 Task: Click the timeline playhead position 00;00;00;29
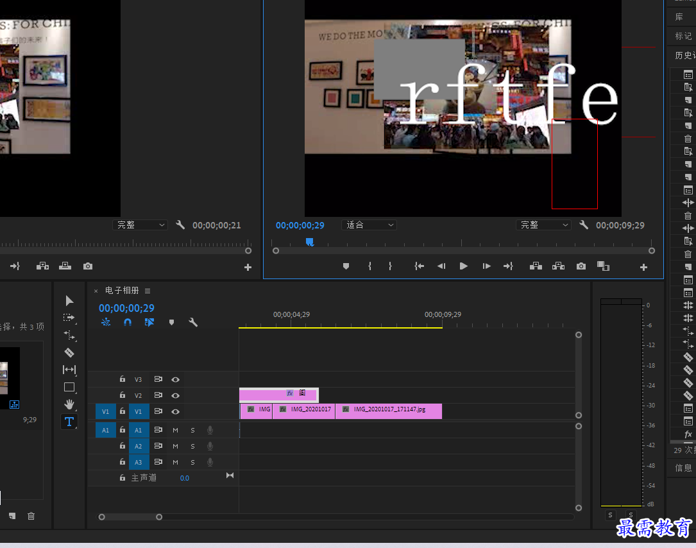126,308
